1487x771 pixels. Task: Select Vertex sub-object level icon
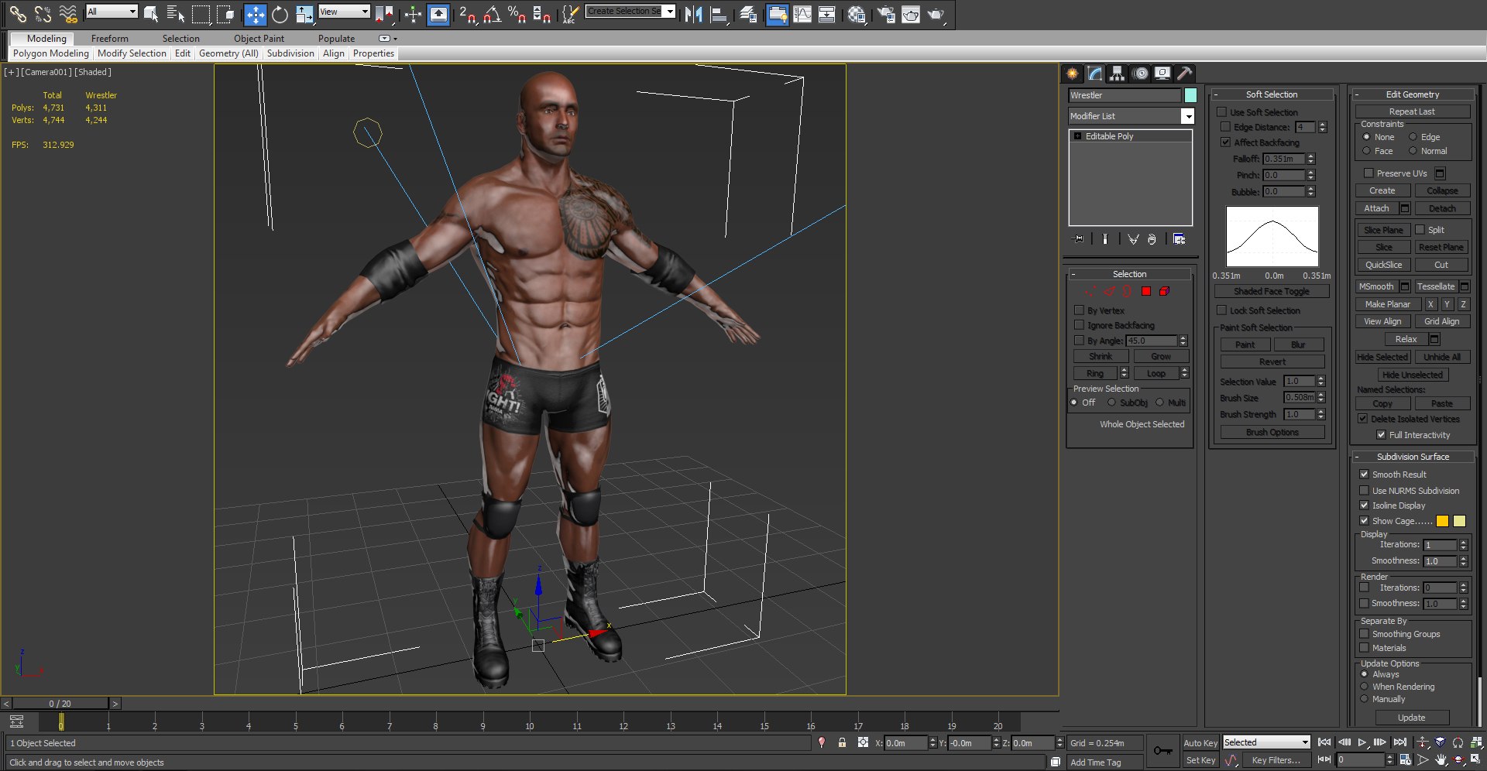point(1090,291)
